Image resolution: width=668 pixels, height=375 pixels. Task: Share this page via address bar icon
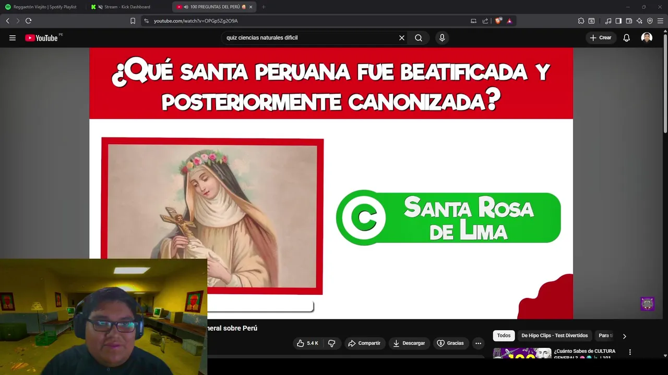(485, 21)
